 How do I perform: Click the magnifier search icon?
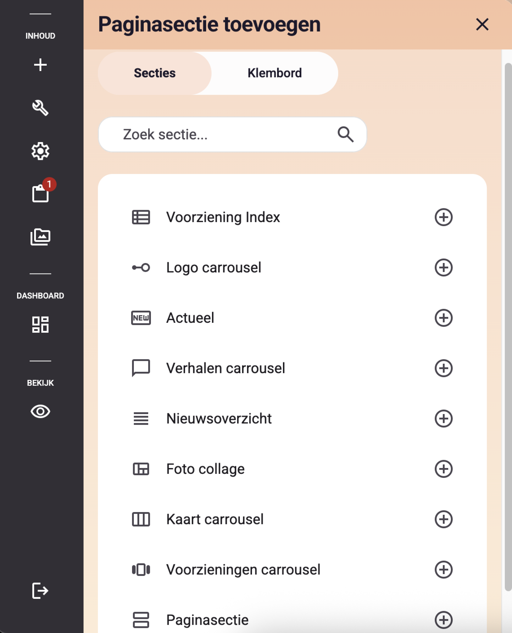[x=345, y=134]
